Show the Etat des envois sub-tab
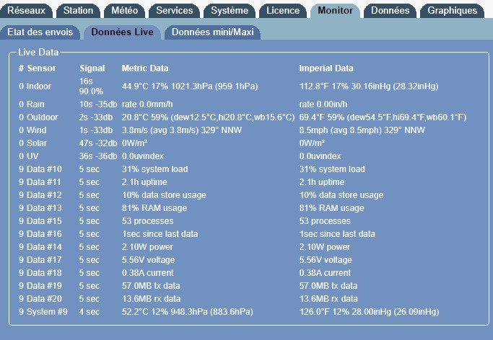493x340 pixels. pyautogui.click(x=40, y=32)
